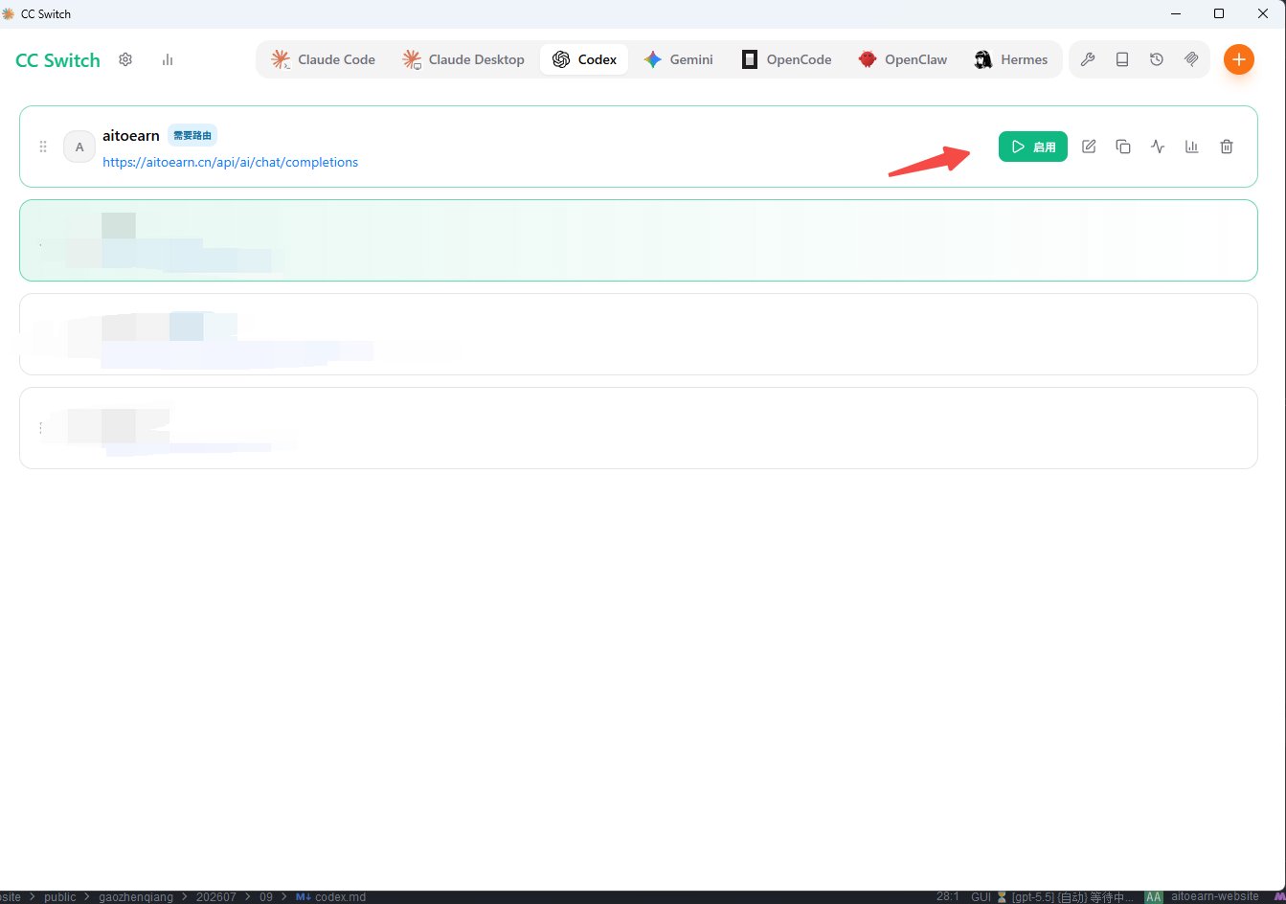Click the 需要路由 badge on aitoearn
The image size is (1286, 904).
point(192,135)
